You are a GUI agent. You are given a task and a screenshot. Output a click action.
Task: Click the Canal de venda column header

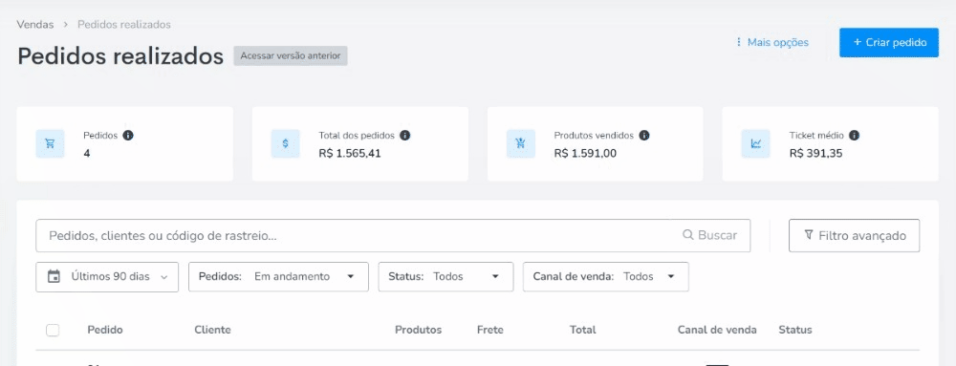coord(717,330)
